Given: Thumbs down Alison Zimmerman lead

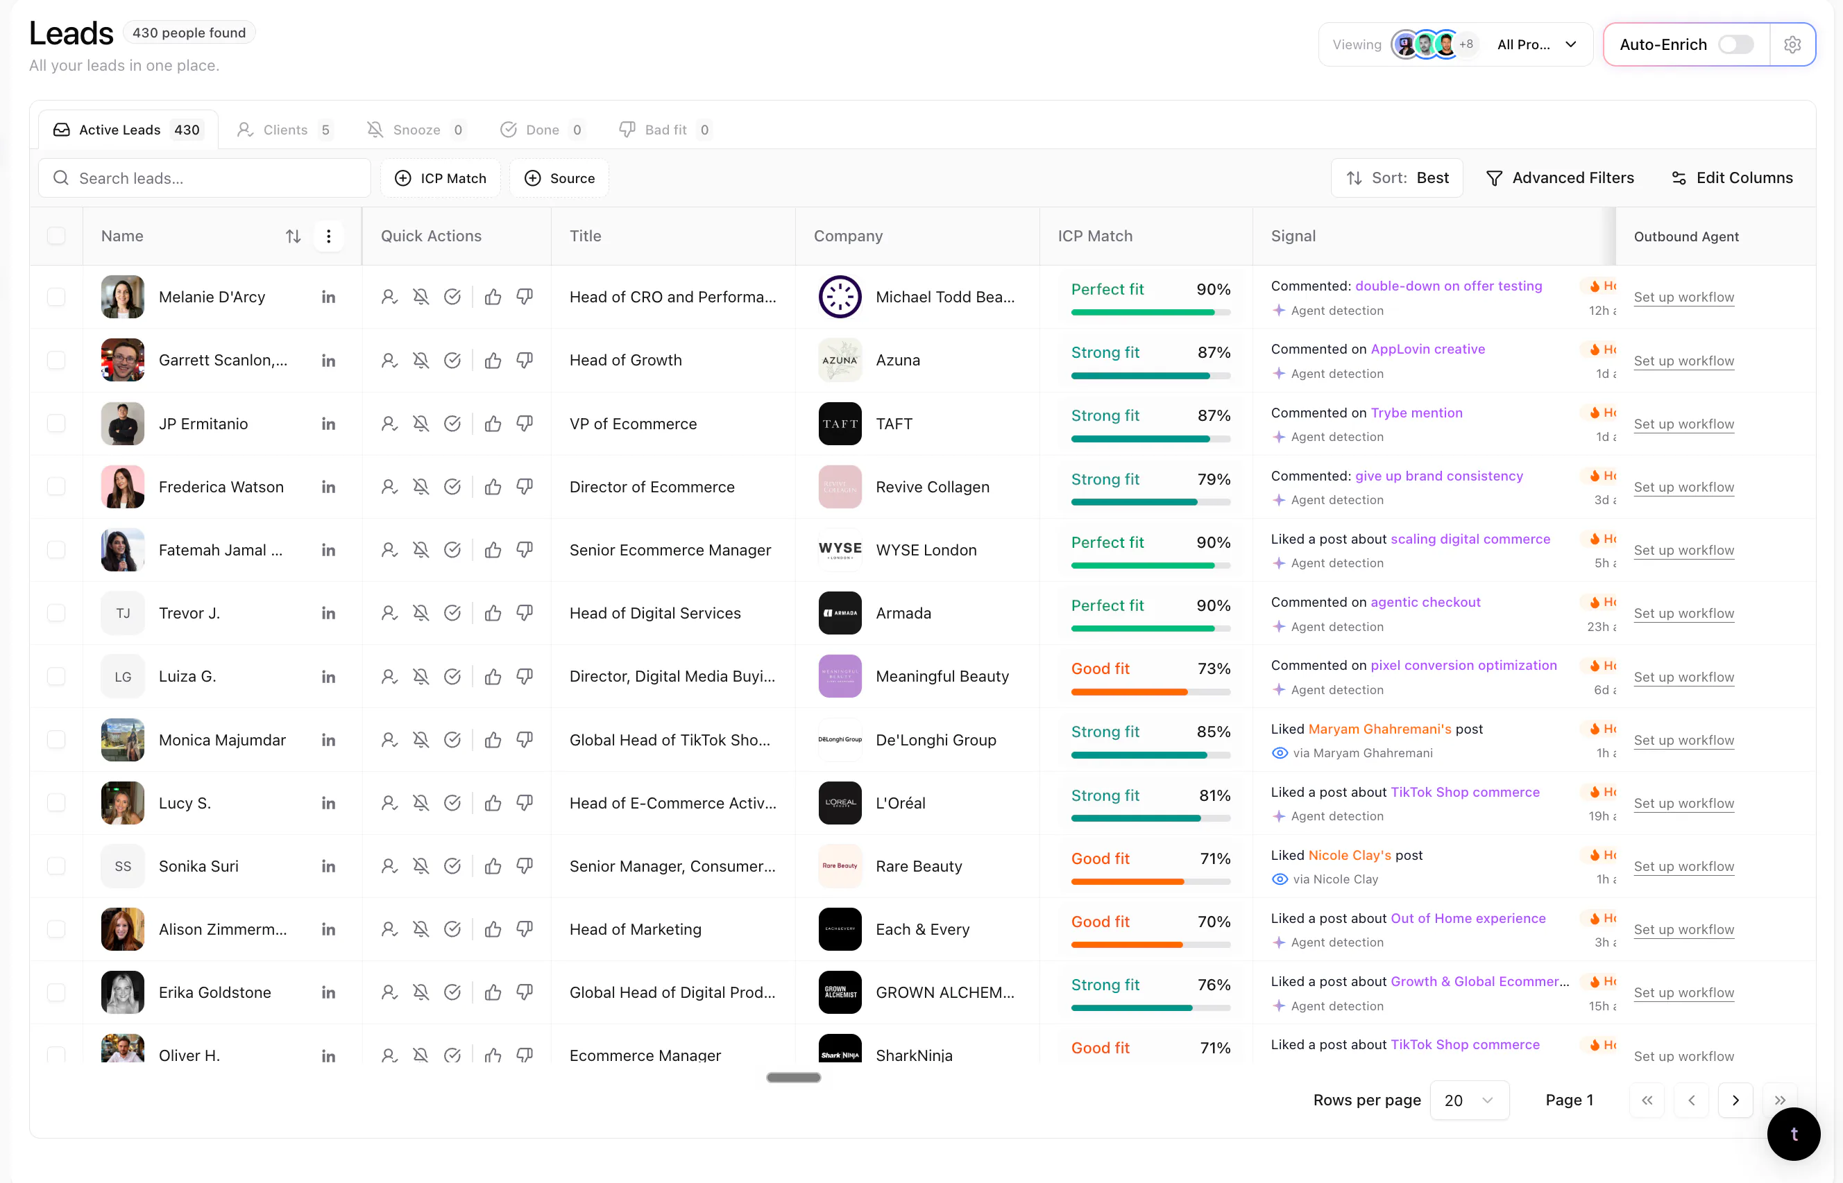Looking at the screenshot, I should click(525, 929).
